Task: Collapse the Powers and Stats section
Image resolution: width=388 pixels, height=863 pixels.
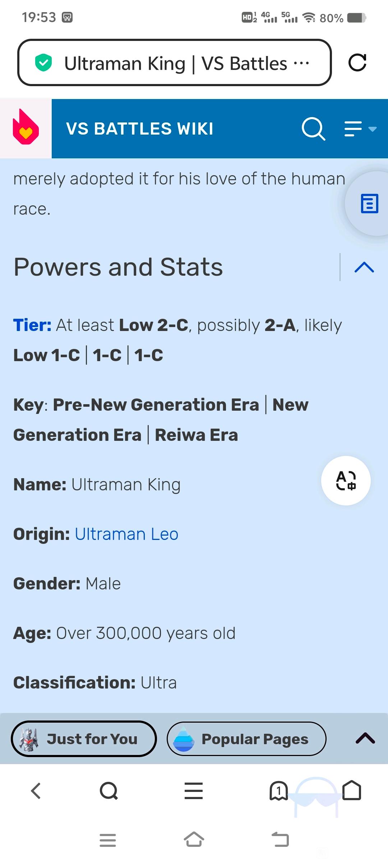Action: 364,267
